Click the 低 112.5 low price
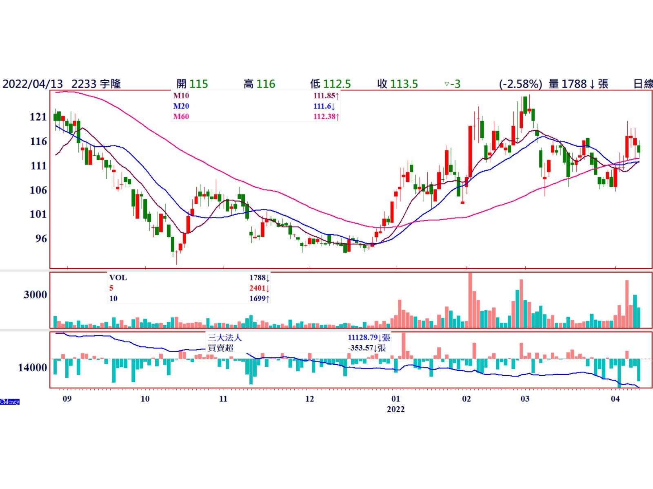The image size is (653, 489). 330,84
